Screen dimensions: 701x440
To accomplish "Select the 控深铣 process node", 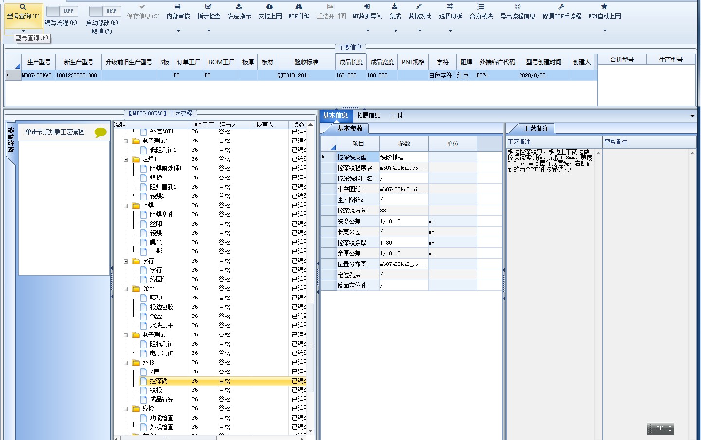I will [159, 381].
